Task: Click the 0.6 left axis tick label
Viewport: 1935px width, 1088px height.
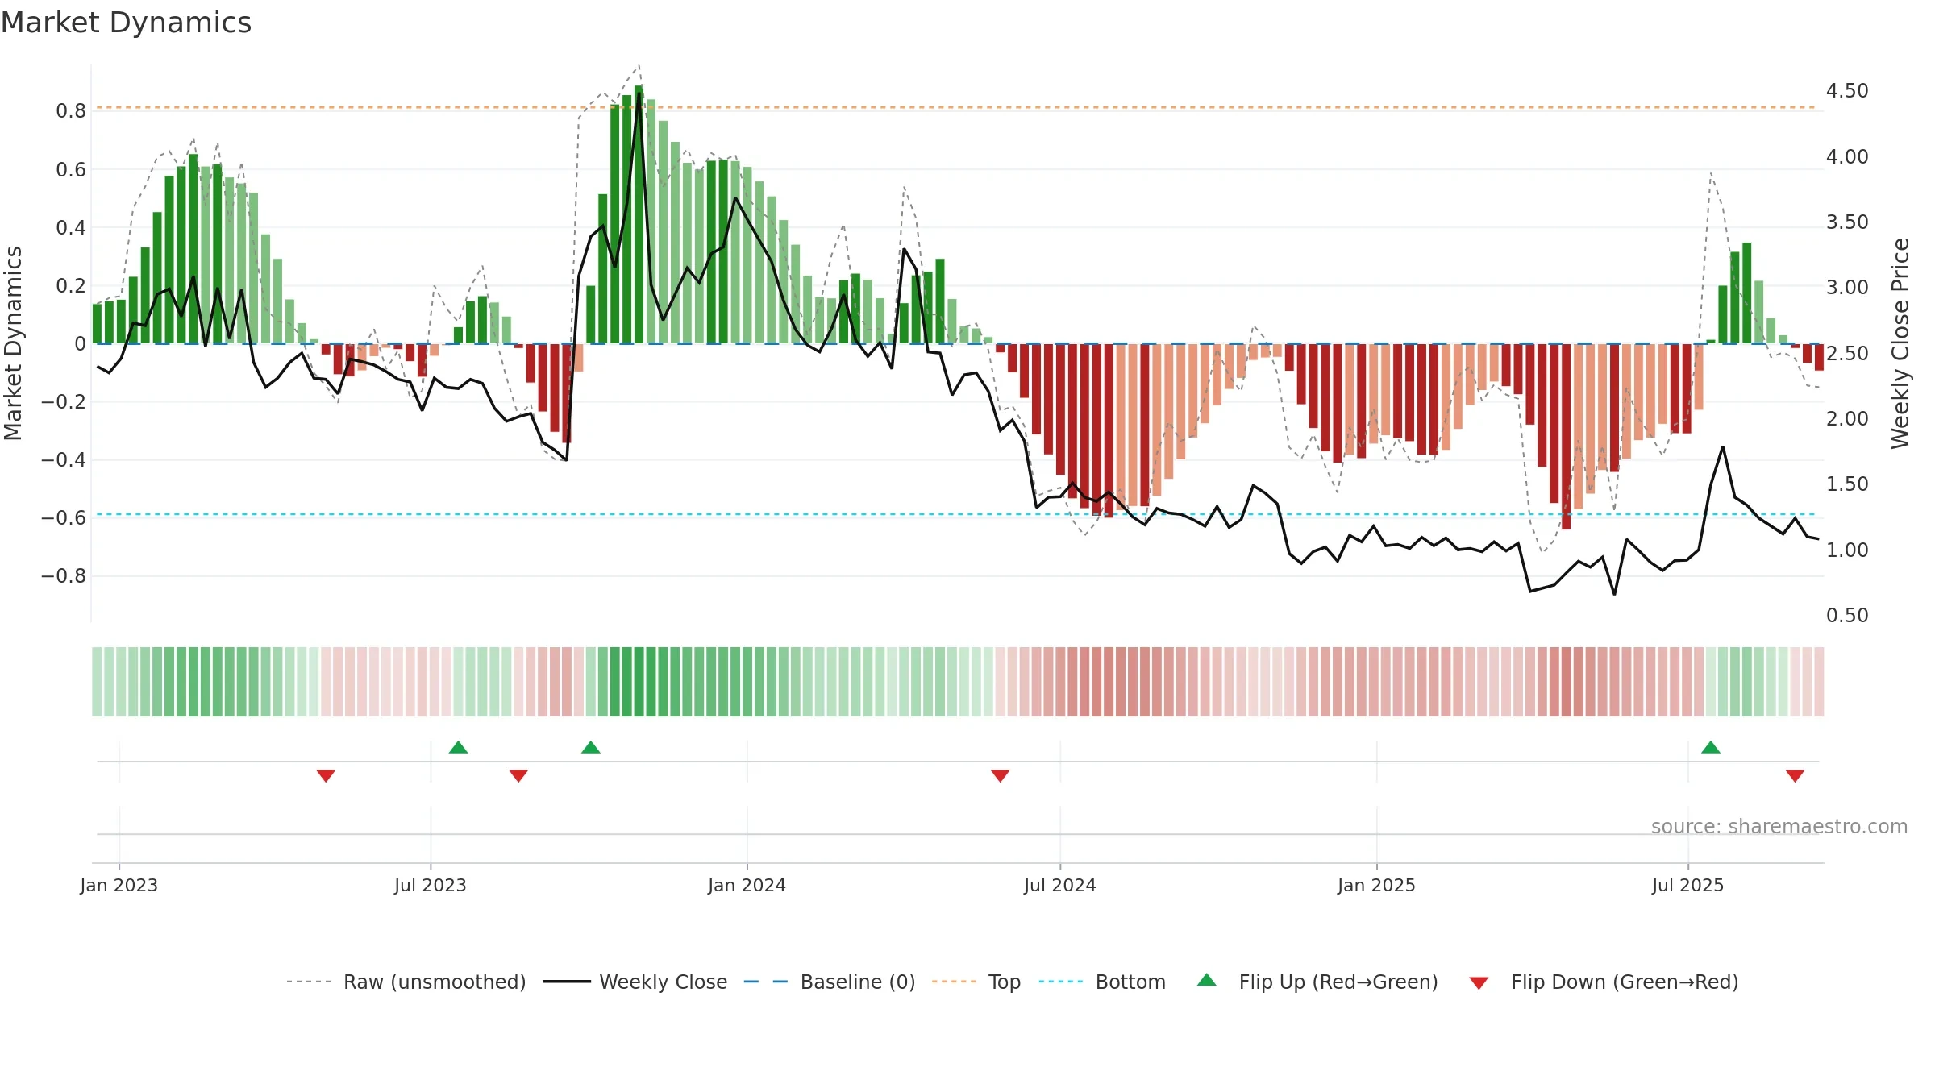Action: pos(71,169)
